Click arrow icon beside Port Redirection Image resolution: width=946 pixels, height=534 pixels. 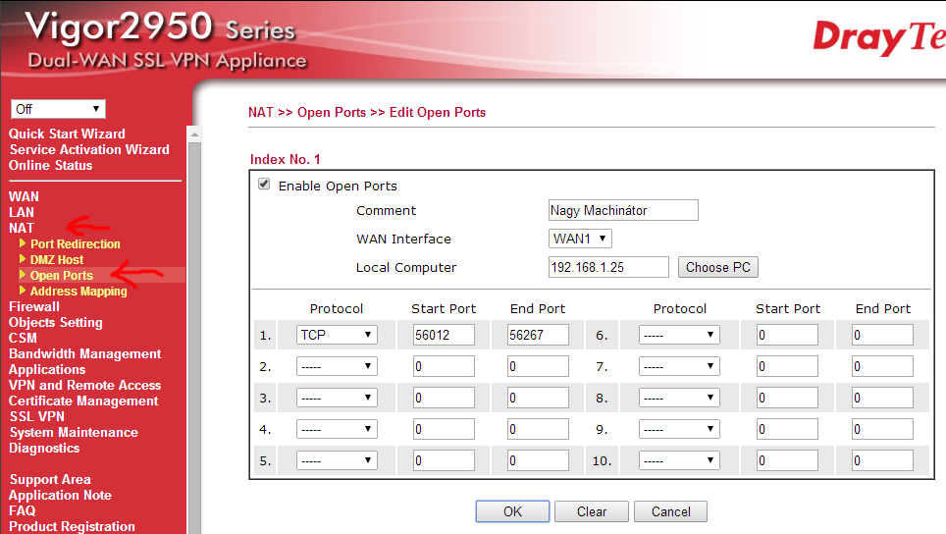click(23, 243)
